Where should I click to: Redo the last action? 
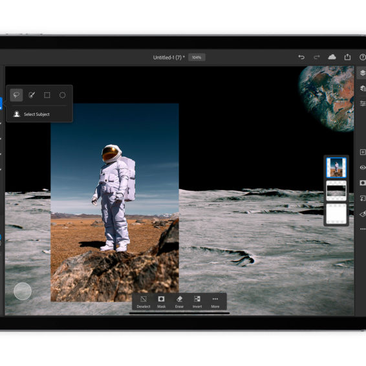(316, 57)
